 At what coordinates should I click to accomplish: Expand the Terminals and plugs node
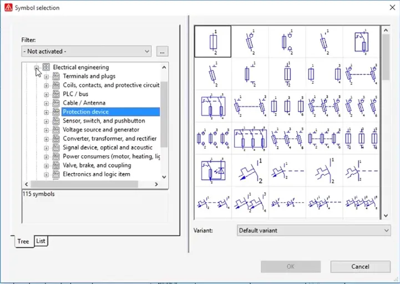coord(46,77)
